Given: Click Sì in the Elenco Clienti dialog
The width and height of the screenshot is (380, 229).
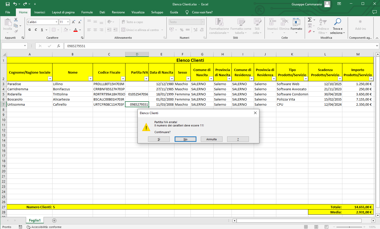Looking at the screenshot, I should [x=159, y=139].
